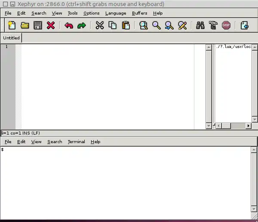
Task: Undo with the red arrow icon
Action: click(69, 26)
